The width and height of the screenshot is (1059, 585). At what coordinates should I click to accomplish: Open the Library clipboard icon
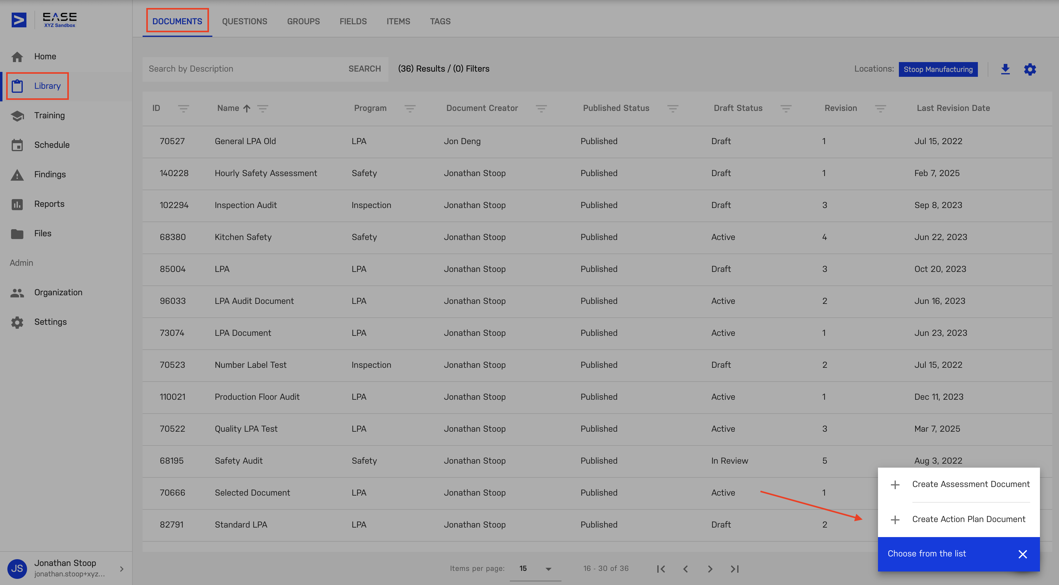coord(17,86)
